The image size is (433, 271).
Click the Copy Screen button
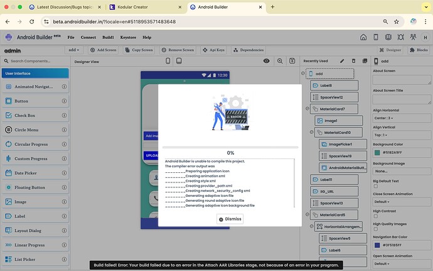(x=139, y=50)
